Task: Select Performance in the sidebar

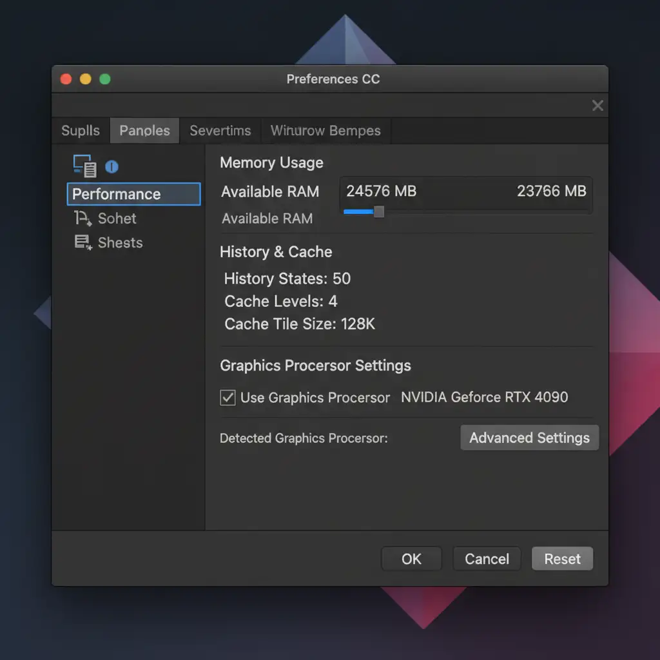Action: pyautogui.click(x=133, y=194)
